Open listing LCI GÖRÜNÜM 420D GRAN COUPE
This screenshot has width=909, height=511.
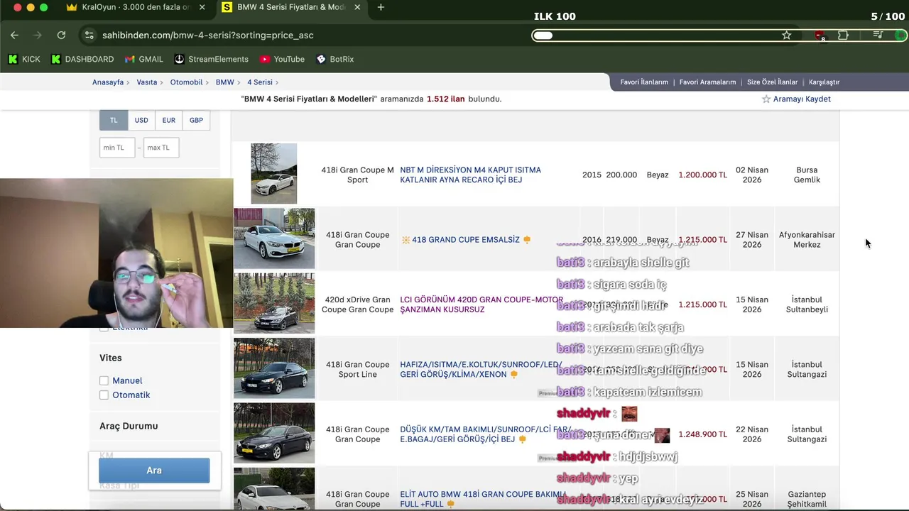coord(481,304)
